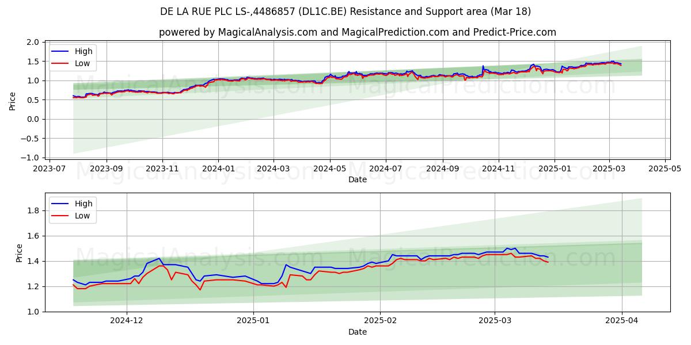Click the 0.0 y-axis tick in the top chart
691x345 pixels.
click(x=33, y=119)
